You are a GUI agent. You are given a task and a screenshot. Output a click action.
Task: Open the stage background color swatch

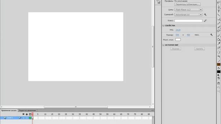178,40
